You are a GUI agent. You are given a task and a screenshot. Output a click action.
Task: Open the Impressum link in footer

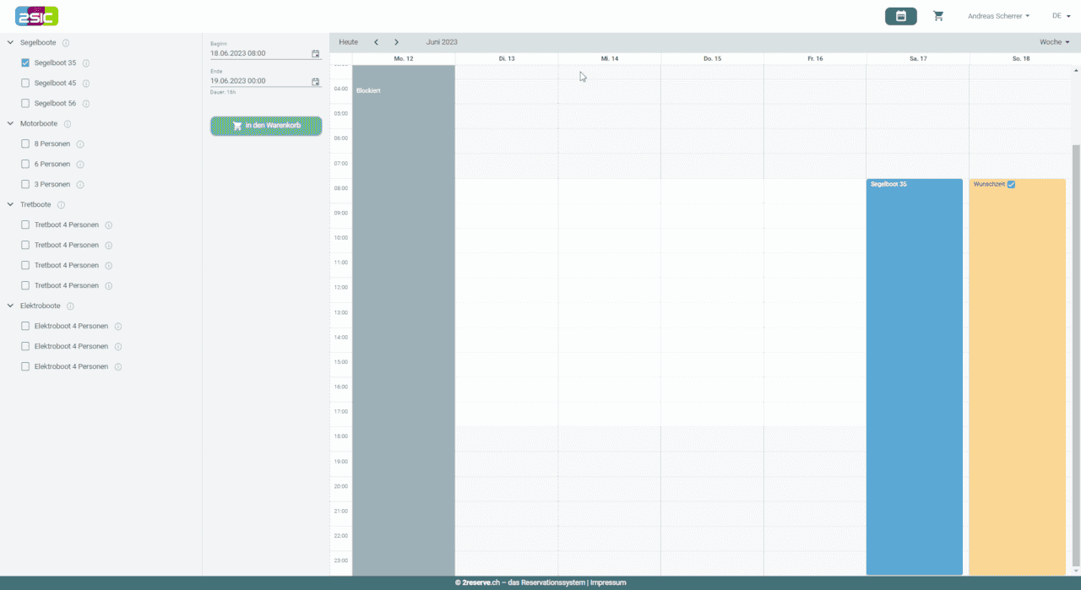click(608, 582)
